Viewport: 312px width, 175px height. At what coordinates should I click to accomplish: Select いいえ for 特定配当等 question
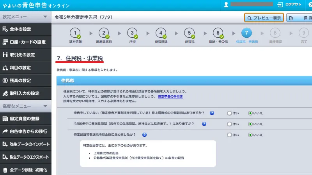click(x=250, y=135)
